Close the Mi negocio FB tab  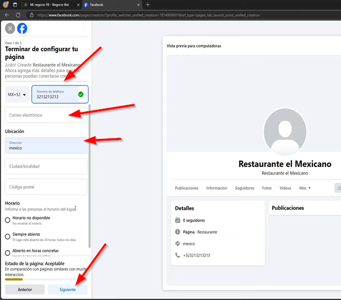78,5
